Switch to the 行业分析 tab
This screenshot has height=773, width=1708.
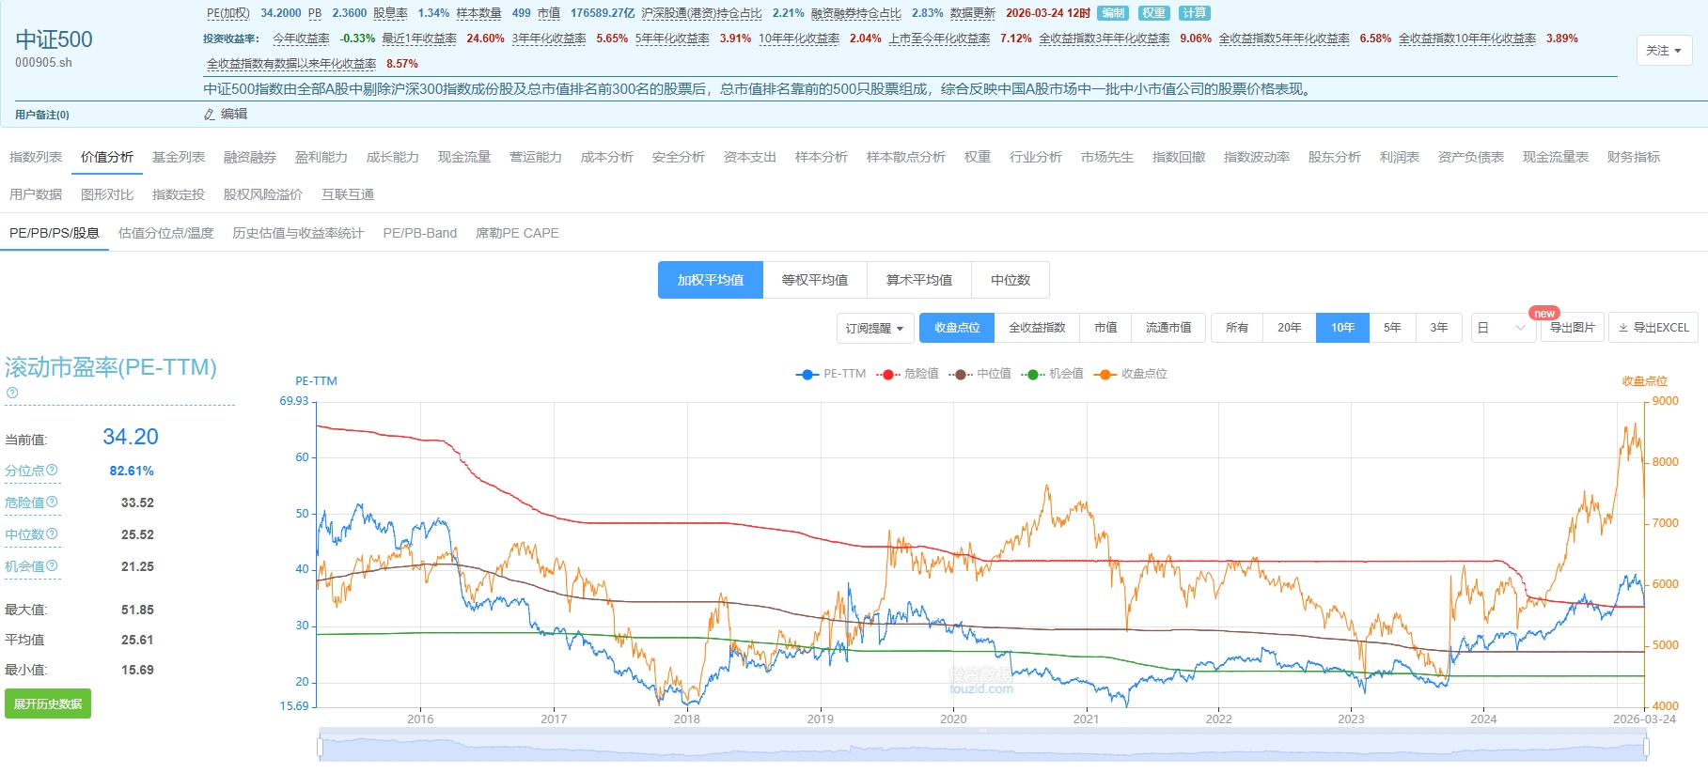(x=1036, y=157)
